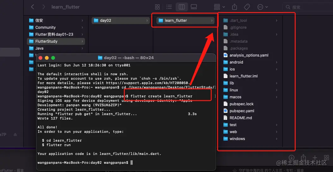This screenshot has width=333, height=172.
Task: Select the .gitignore file
Action: pos(251,28)
